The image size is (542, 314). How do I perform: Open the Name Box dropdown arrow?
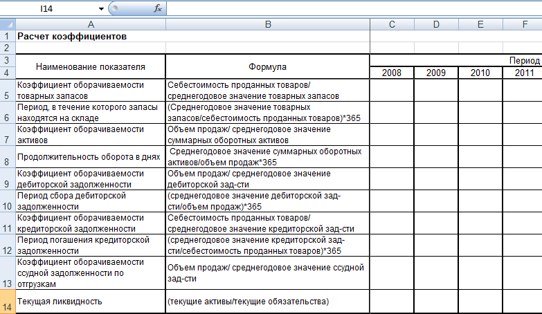click(101, 9)
